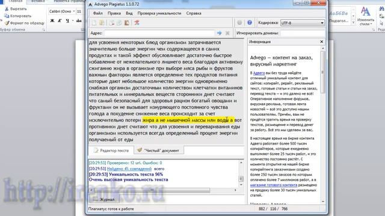Click status bar counter 882 / 116 / 766
Image resolution: width=385 pixels, height=216 pixels.
click(x=273, y=209)
